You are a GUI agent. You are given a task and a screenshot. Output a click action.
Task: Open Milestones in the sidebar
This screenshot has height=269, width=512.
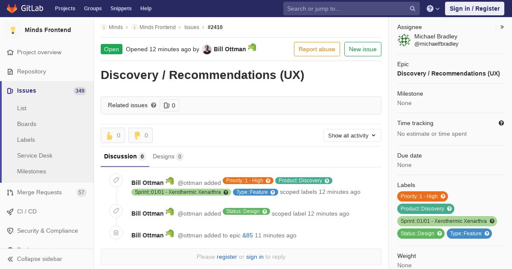[x=32, y=171]
